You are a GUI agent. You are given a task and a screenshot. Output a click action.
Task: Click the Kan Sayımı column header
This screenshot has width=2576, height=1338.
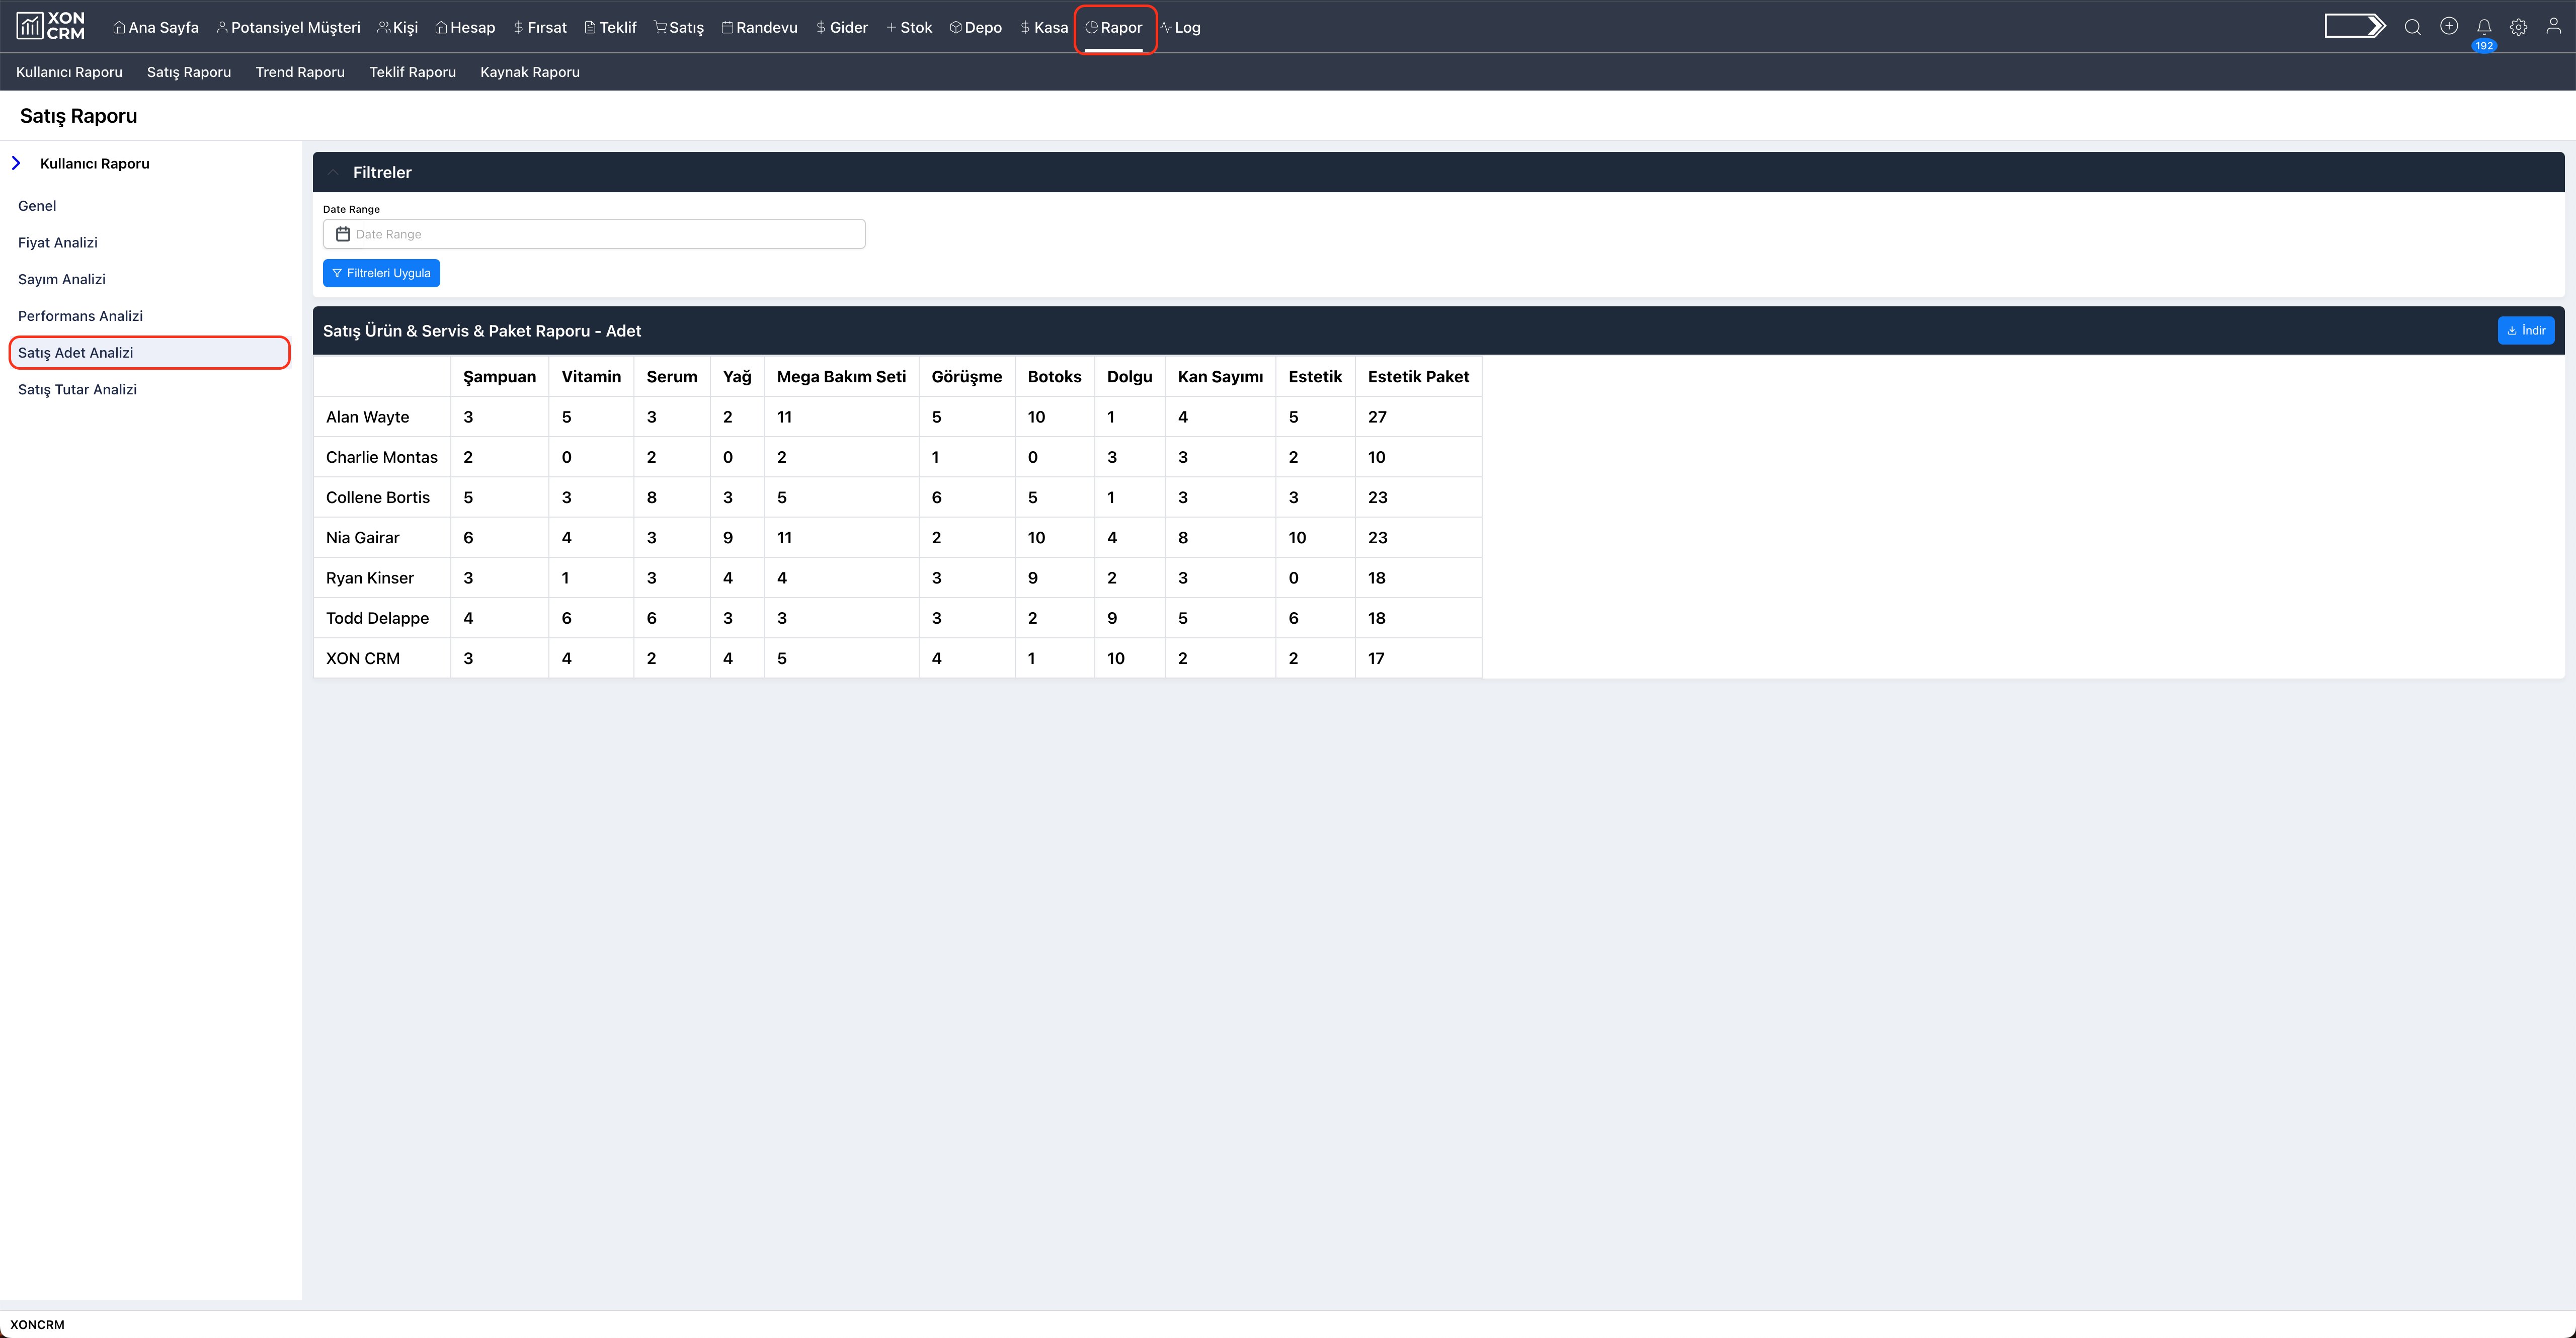click(x=1220, y=377)
